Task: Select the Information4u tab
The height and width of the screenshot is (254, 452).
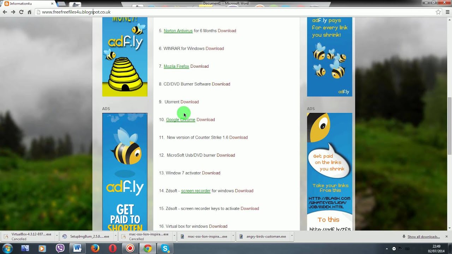Action: point(28,4)
